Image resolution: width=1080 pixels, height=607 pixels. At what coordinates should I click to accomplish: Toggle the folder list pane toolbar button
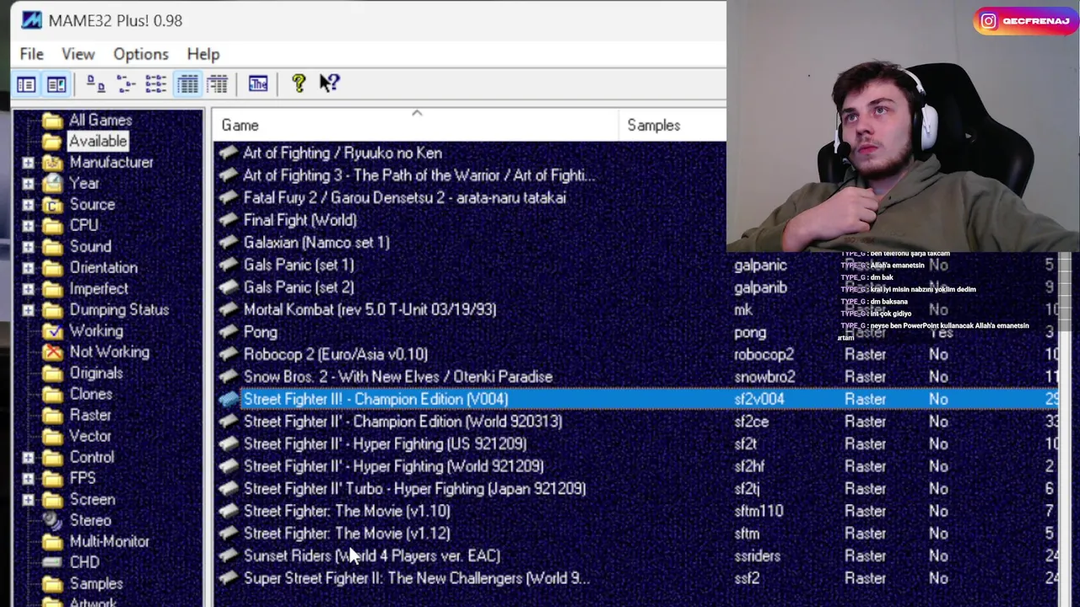tap(26, 83)
